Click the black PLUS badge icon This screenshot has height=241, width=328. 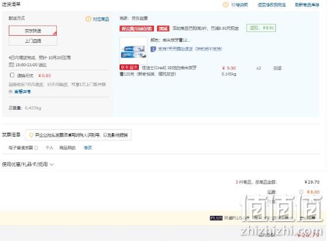pos(216,218)
